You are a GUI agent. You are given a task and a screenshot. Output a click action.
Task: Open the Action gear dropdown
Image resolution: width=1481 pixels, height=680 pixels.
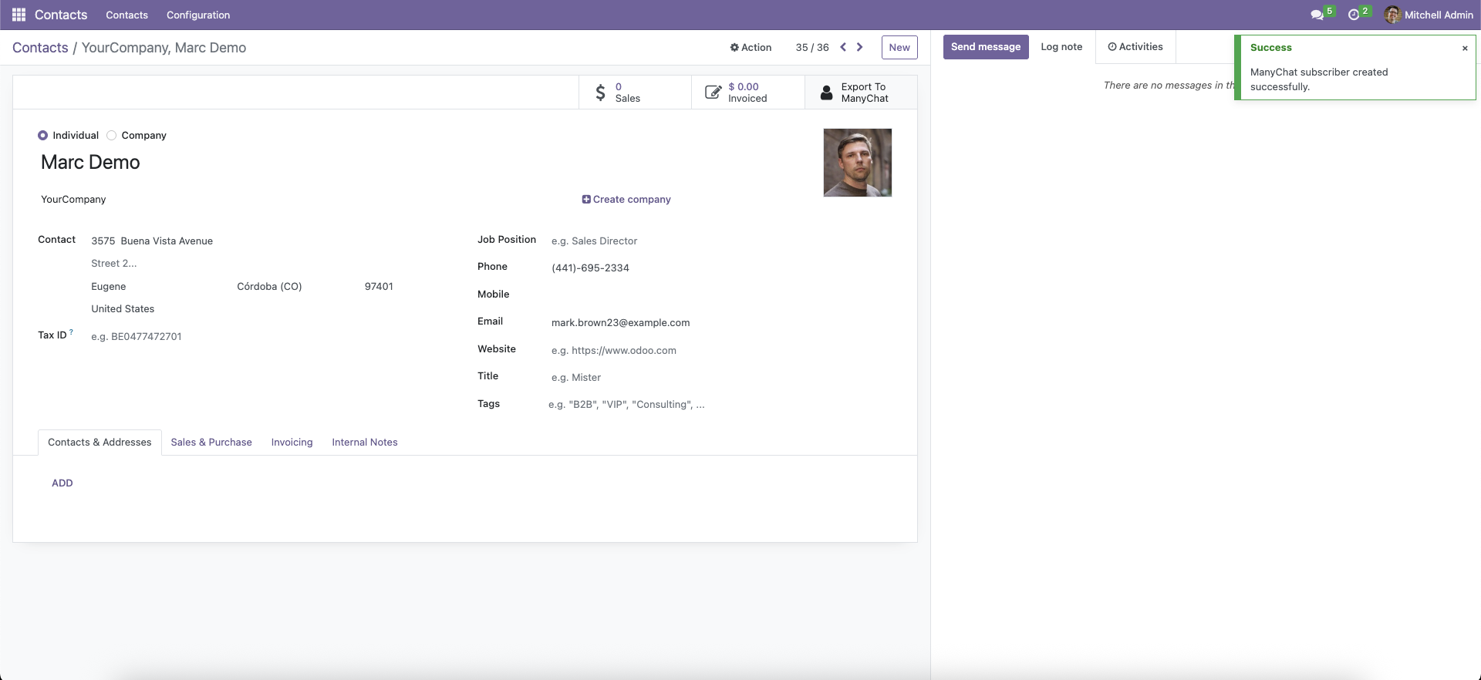coord(751,47)
